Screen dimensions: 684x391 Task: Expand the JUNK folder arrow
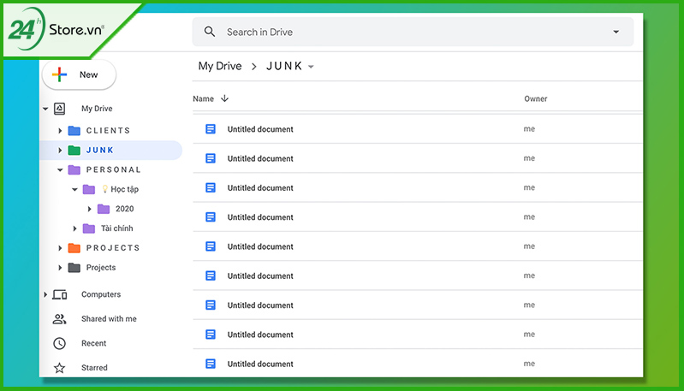60,150
